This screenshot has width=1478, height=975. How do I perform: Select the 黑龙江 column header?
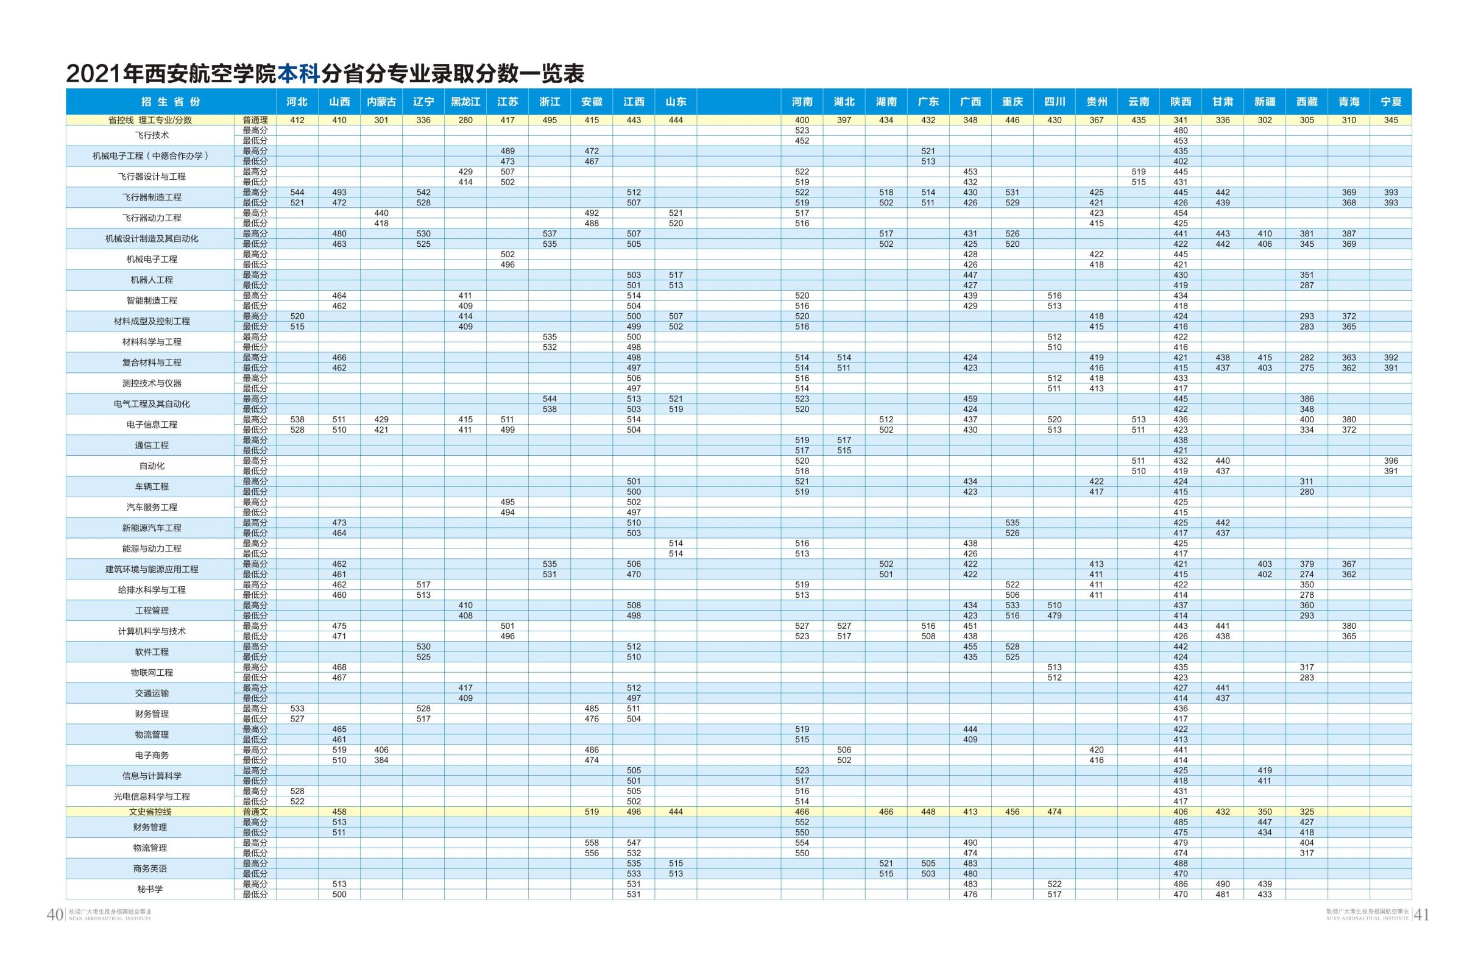(465, 102)
